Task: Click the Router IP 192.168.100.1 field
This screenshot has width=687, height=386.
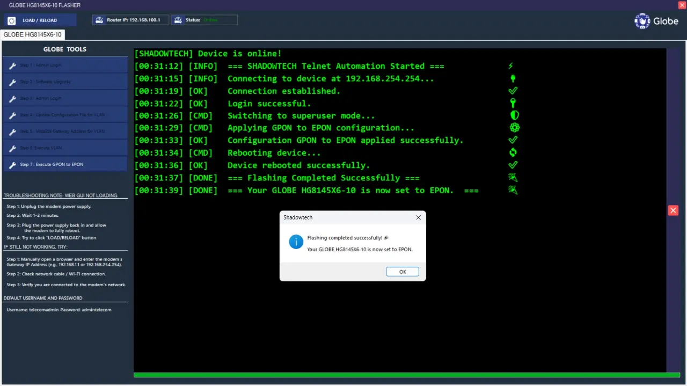Action: [130, 20]
